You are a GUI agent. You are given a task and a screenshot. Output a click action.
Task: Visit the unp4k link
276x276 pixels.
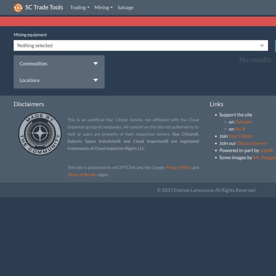click(x=266, y=151)
